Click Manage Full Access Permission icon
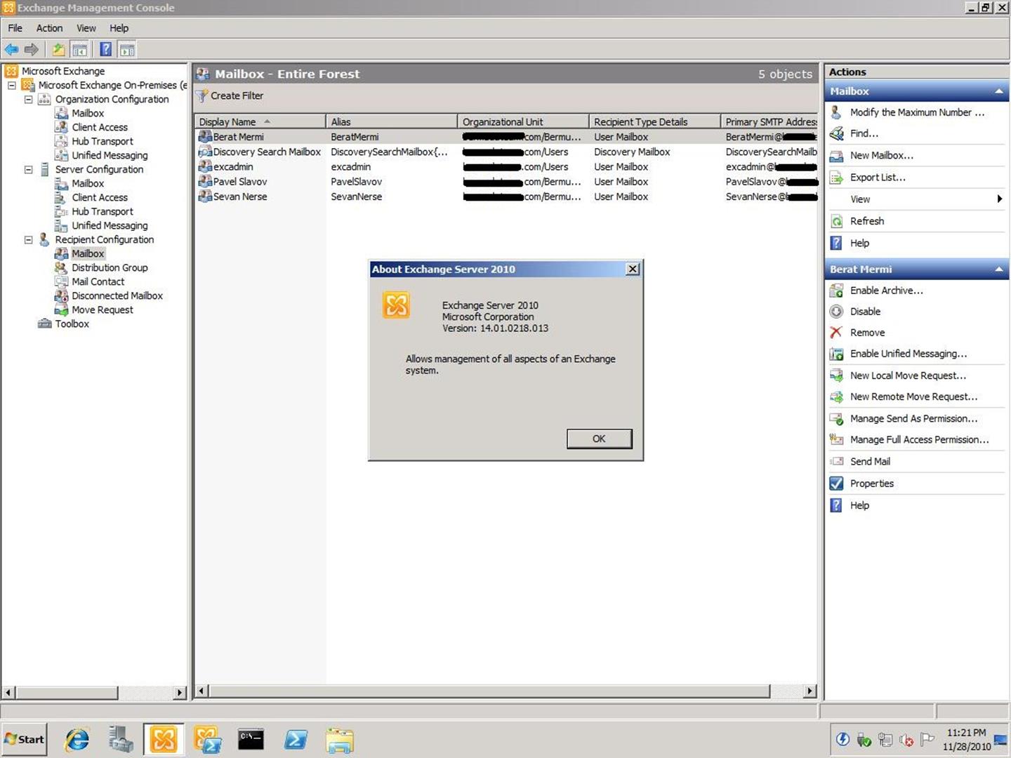The width and height of the screenshot is (1011, 758). pos(836,439)
